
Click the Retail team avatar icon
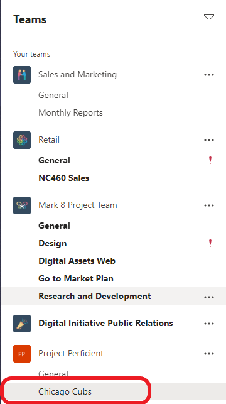22,140
